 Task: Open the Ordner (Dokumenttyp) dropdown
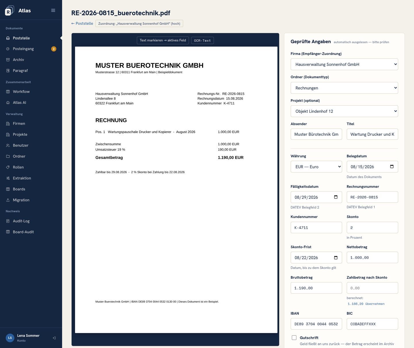[x=344, y=88]
